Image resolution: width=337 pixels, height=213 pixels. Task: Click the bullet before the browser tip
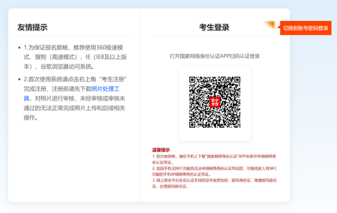pyautogui.click(x=19, y=49)
